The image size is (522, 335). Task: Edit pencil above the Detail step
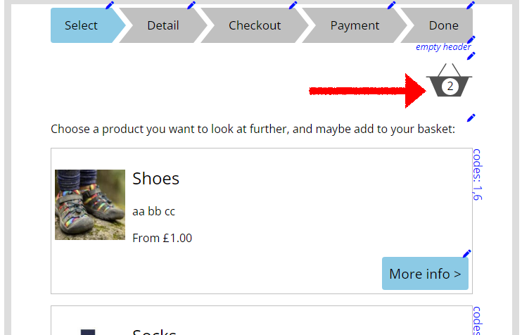click(x=191, y=6)
